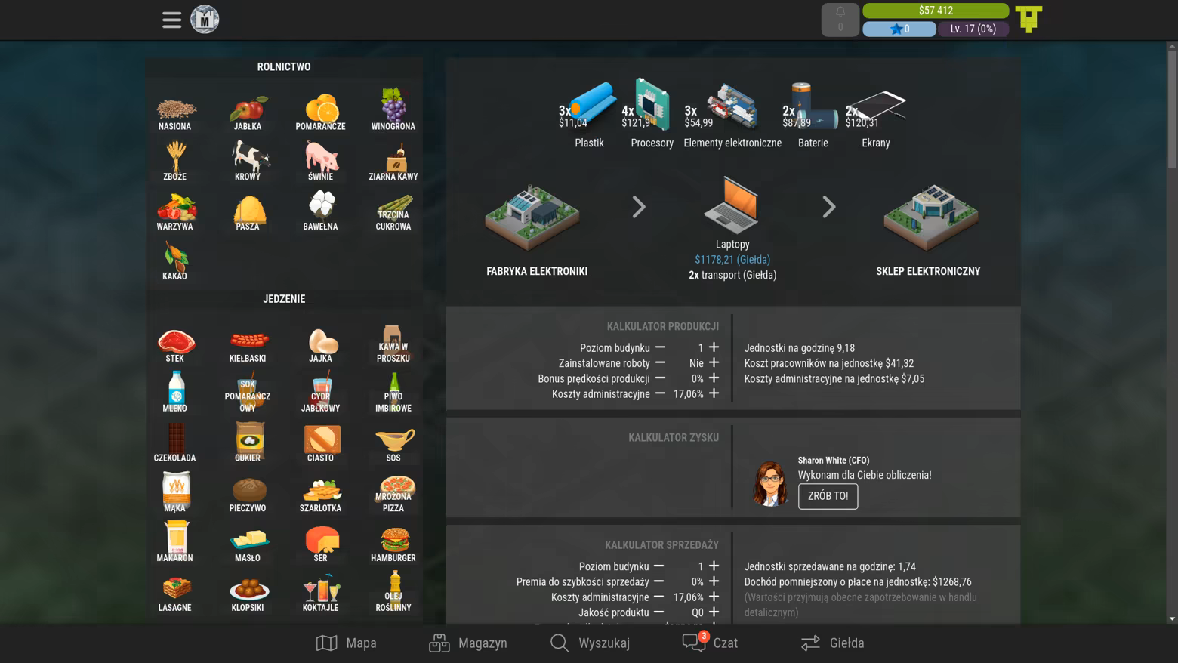
Task: Select the Mrożona Pizza item
Action: point(393,494)
